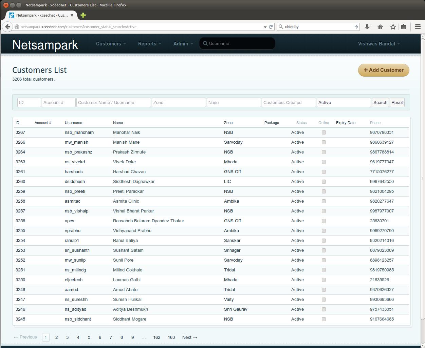Bookmark this page with the star icon
The width and height of the screenshot is (425, 348).
coord(393,27)
